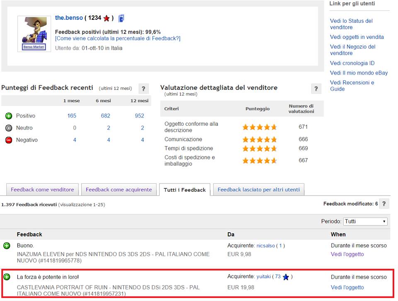Click Come viene calcolata la percentuale link
This screenshot has height=301, width=398.
118,39
